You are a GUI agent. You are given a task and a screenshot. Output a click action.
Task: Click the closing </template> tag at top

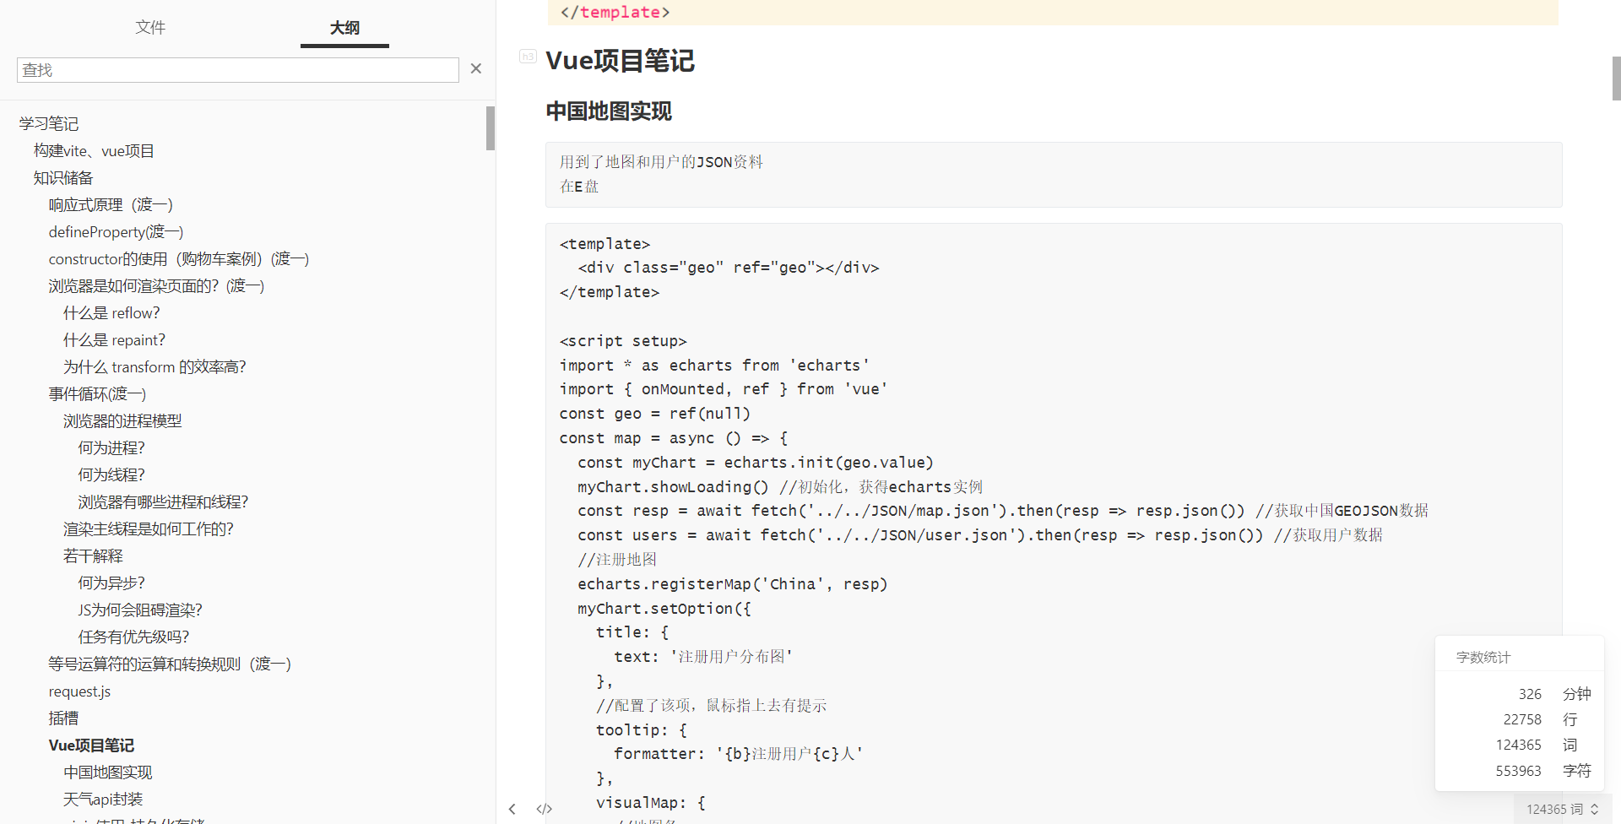(615, 12)
